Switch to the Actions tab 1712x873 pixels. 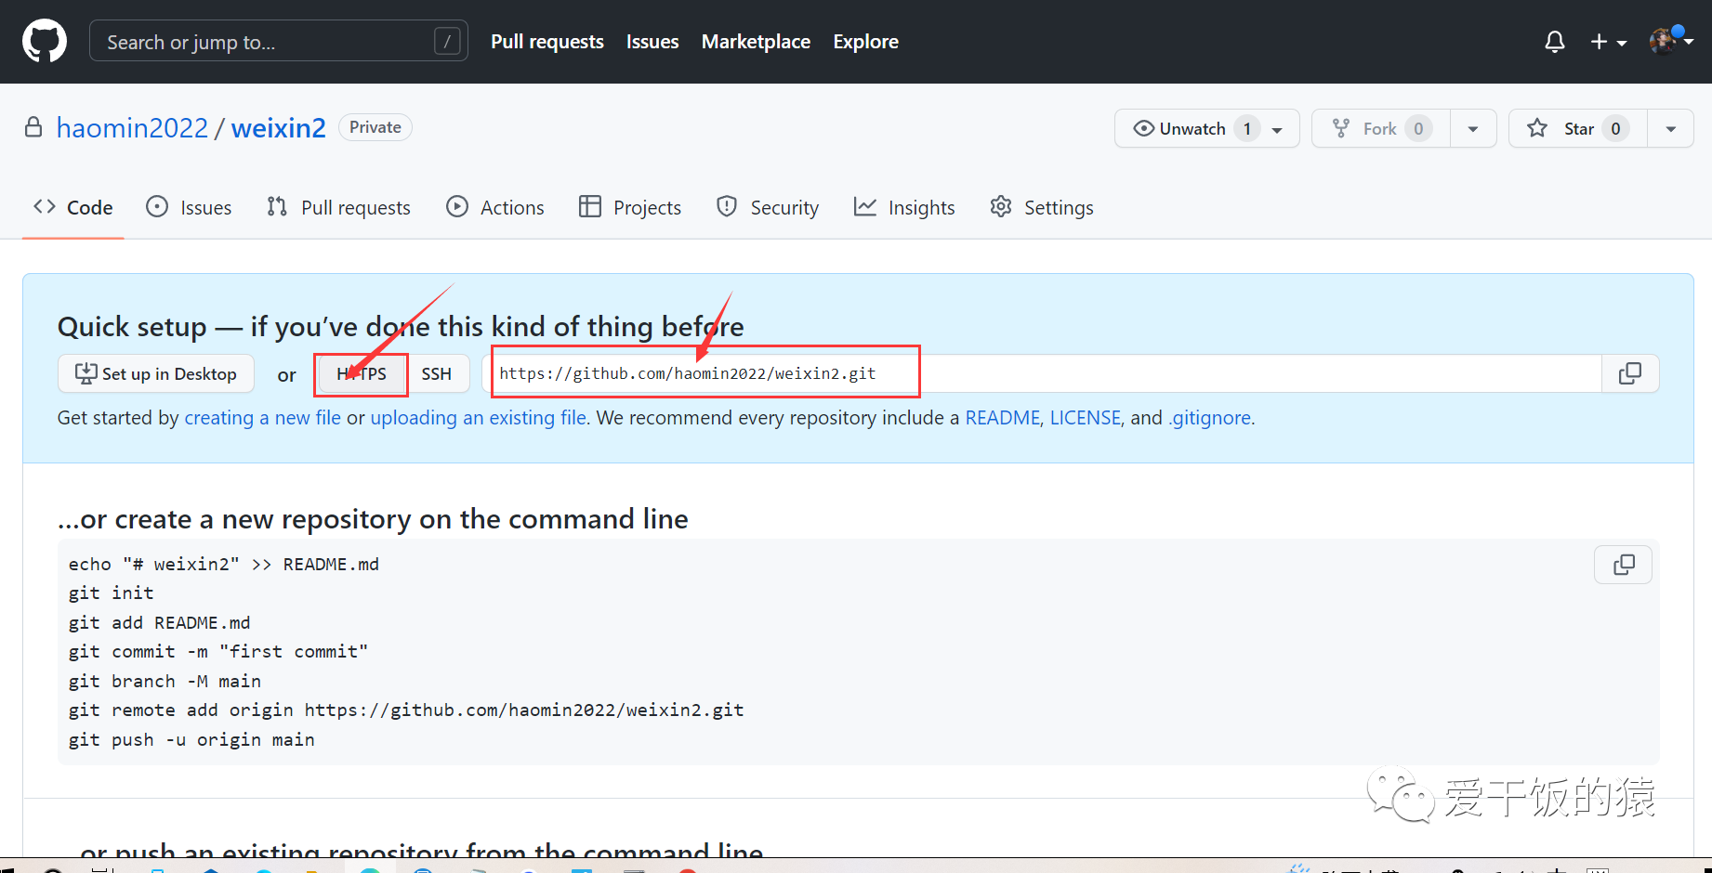tap(495, 207)
